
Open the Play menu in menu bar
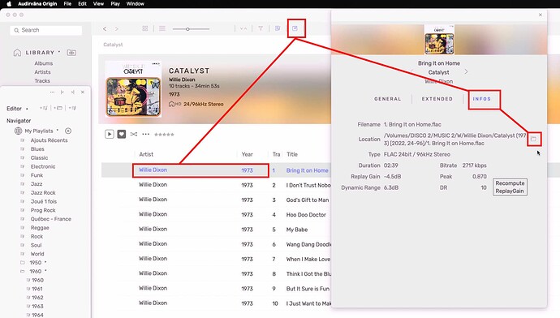115,3
